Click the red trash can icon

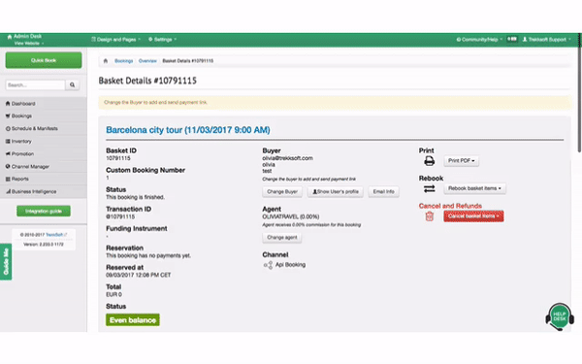[x=429, y=216]
